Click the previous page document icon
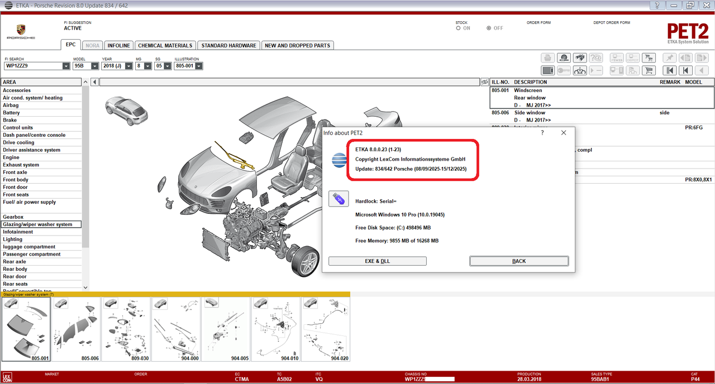 point(685,57)
